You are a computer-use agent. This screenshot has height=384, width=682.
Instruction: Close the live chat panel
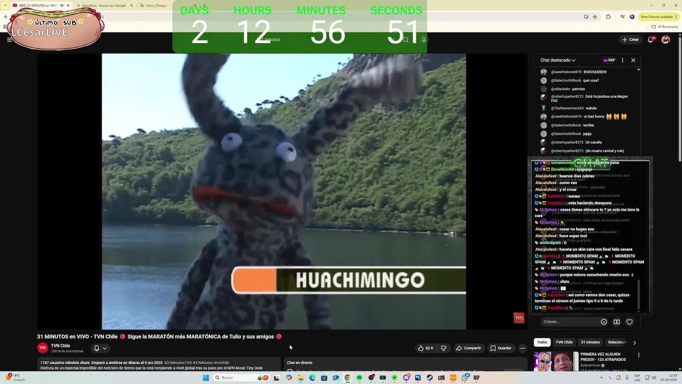(633, 60)
